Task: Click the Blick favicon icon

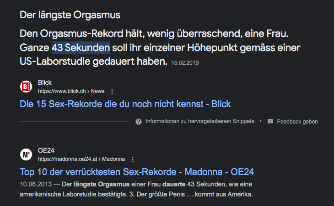Action: [27, 87]
